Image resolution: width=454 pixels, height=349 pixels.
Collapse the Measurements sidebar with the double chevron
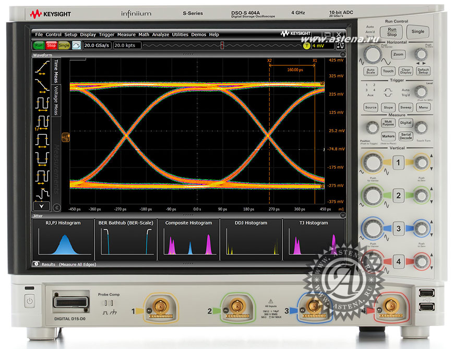point(57,207)
